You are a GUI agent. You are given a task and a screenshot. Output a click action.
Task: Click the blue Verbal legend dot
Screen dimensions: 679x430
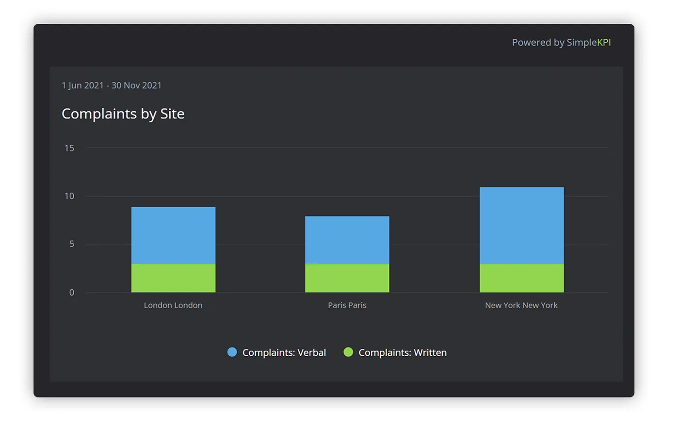[x=232, y=352]
